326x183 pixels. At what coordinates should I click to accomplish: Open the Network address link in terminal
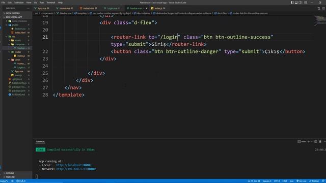76,169
